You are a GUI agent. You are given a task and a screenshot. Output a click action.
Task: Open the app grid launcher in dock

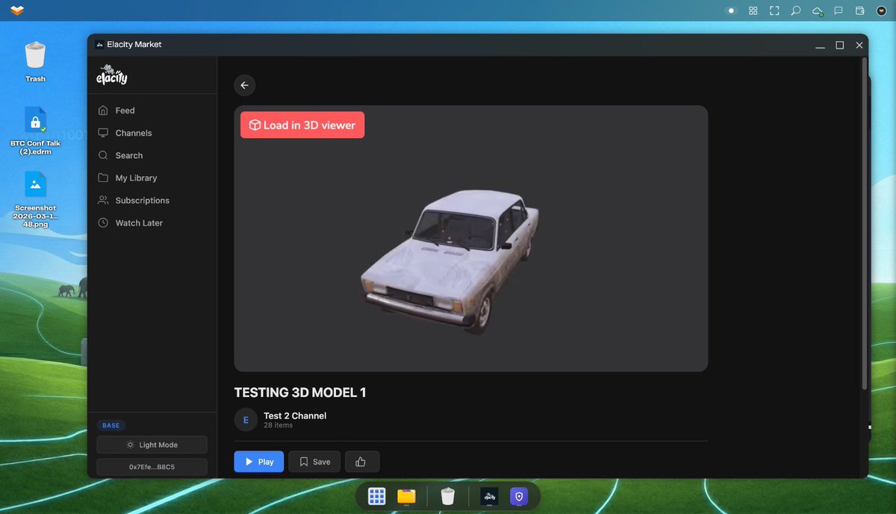pyautogui.click(x=376, y=496)
